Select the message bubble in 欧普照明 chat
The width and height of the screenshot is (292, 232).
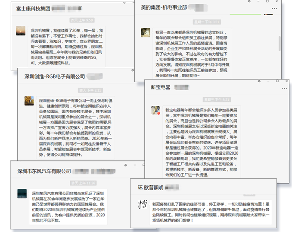(x=211, y=212)
